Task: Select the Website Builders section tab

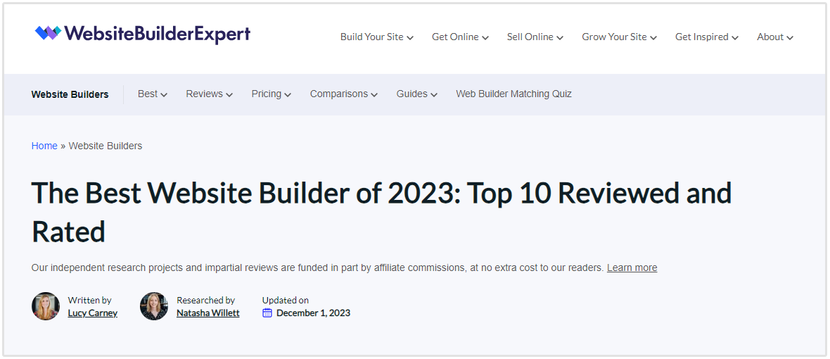Action: tap(70, 94)
